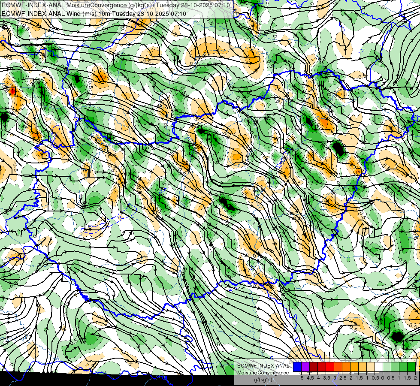This screenshot has width=420, height=386.
Task: Click the pale peach legend swatch
Action: coord(371,367)
